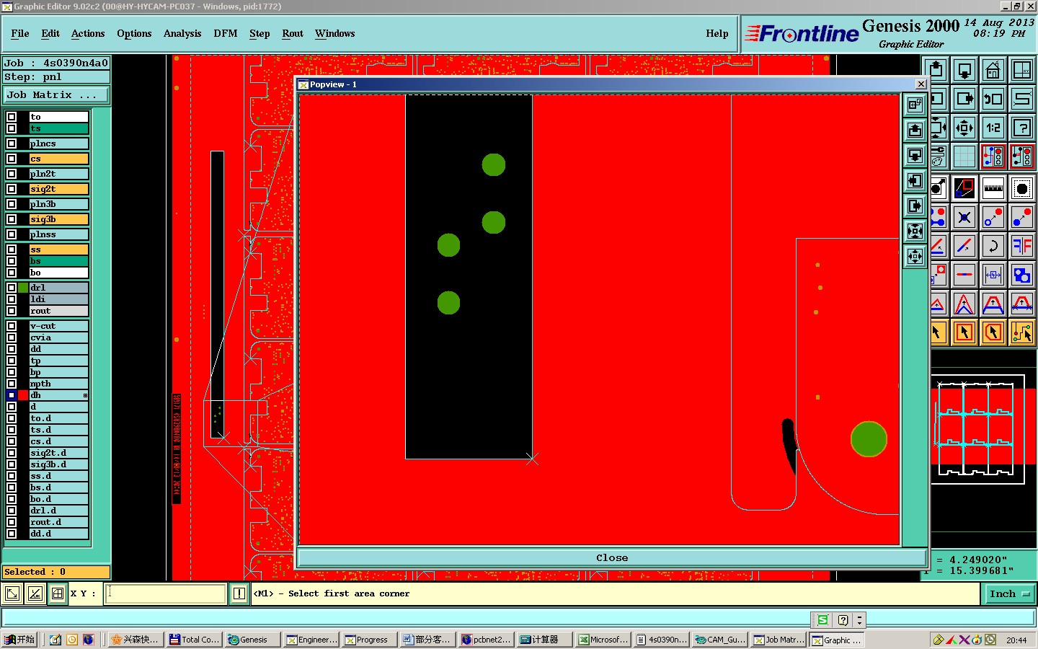Open the Actions menu

[x=88, y=33]
